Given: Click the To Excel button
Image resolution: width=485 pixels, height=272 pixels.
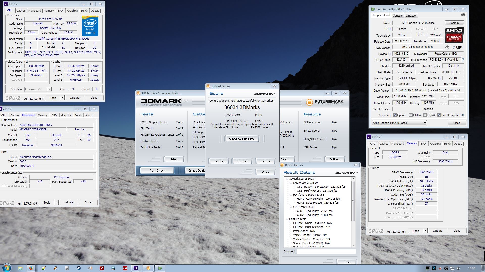Looking at the screenshot, I should tap(242, 161).
